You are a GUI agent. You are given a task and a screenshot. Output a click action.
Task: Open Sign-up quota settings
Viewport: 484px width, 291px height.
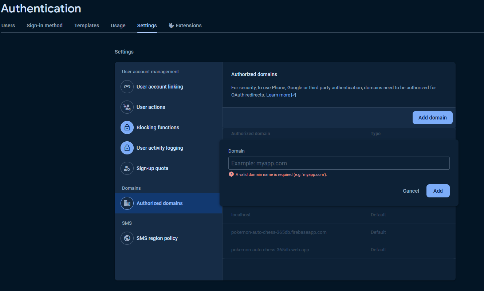click(169, 168)
